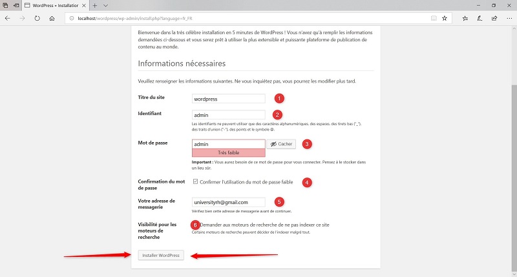
Task: Click the Titre du site label
Action: pyautogui.click(x=151, y=97)
